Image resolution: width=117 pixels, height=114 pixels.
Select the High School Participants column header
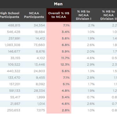tap(10, 15)
